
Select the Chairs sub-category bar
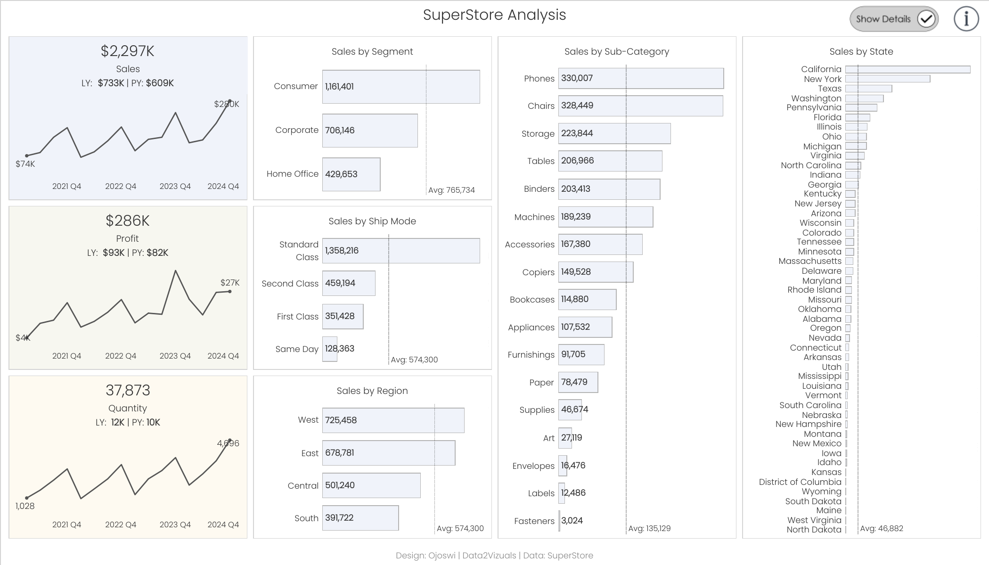coord(640,106)
